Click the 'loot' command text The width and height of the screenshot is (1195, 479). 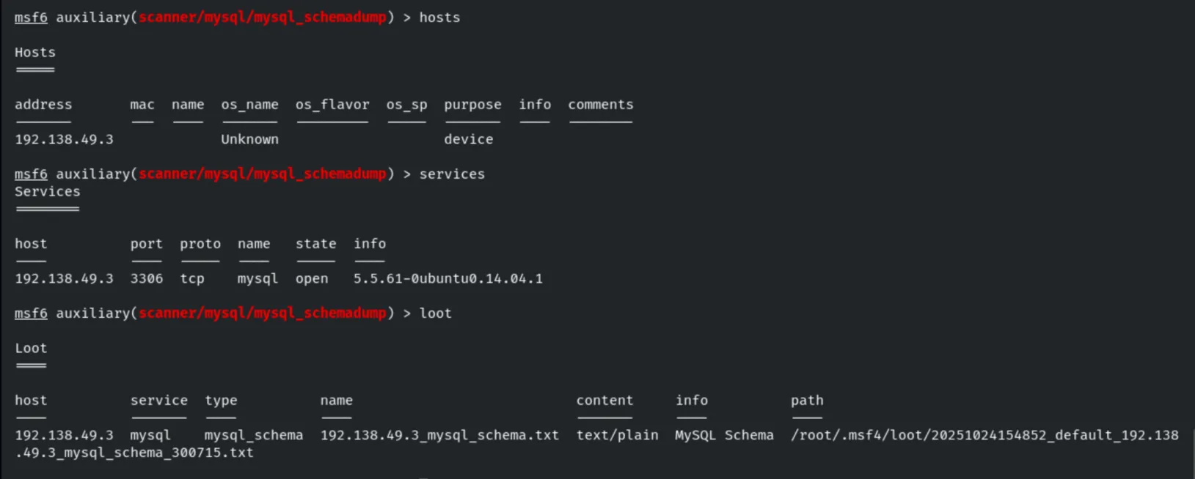(x=435, y=313)
